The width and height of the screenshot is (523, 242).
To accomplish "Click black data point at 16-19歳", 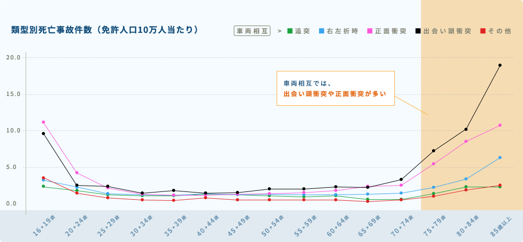I will coord(43,134).
